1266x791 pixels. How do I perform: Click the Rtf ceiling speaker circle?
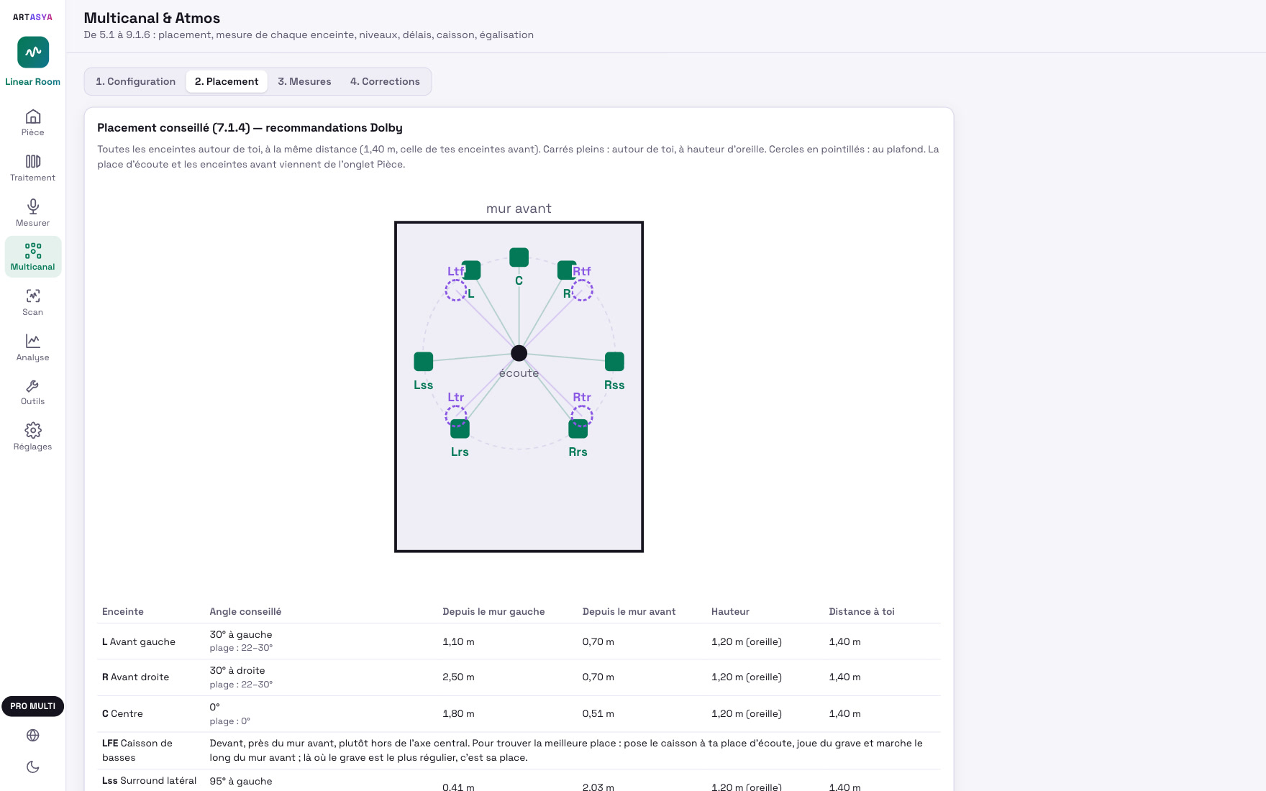click(x=582, y=291)
